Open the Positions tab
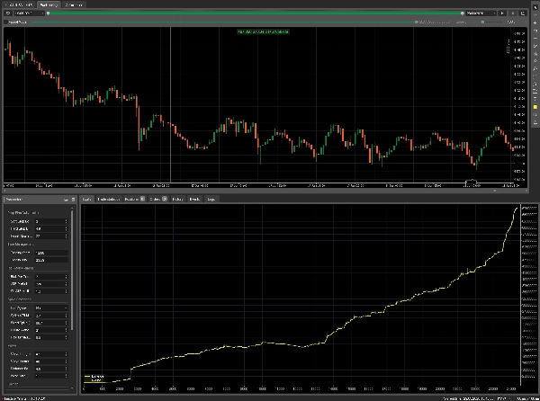Viewport: 540px width, 401px height. pos(134,199)
